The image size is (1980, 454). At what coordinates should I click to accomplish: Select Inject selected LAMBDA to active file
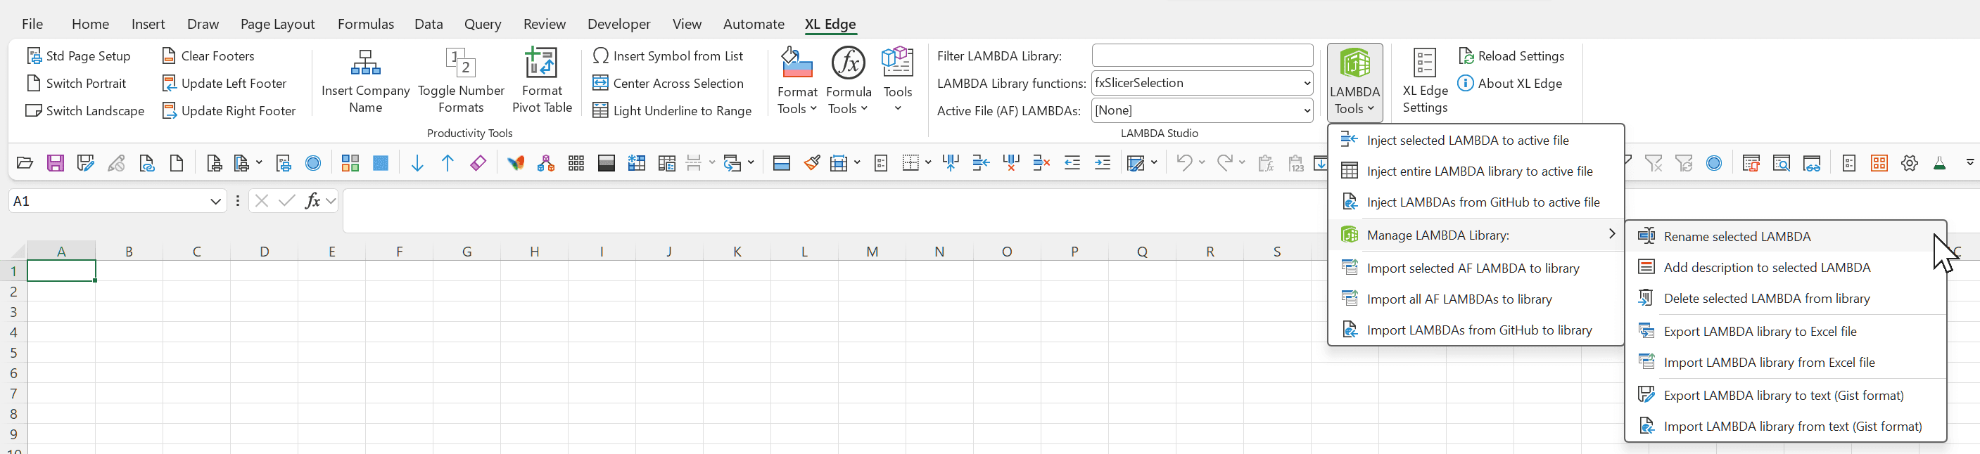click(1476, 140)
